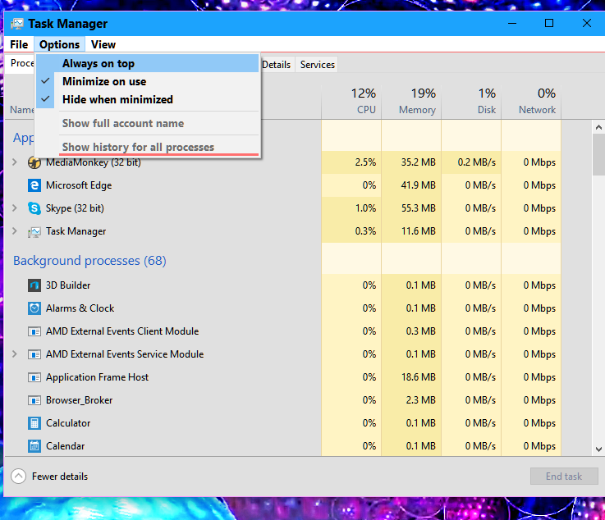Click the MediaMonkey app icon
The height and width of the screenshot is (520, 605).
tap(34, 162)
